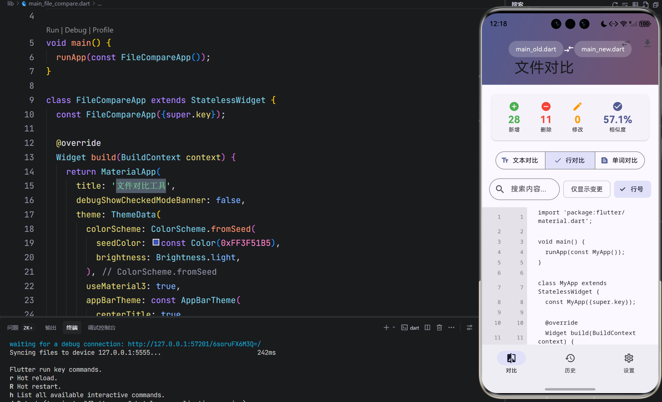The height and width of the screenshot is (402, 662).
Task: Tap the main_new.dart file chip
Action: pos(603,49)
